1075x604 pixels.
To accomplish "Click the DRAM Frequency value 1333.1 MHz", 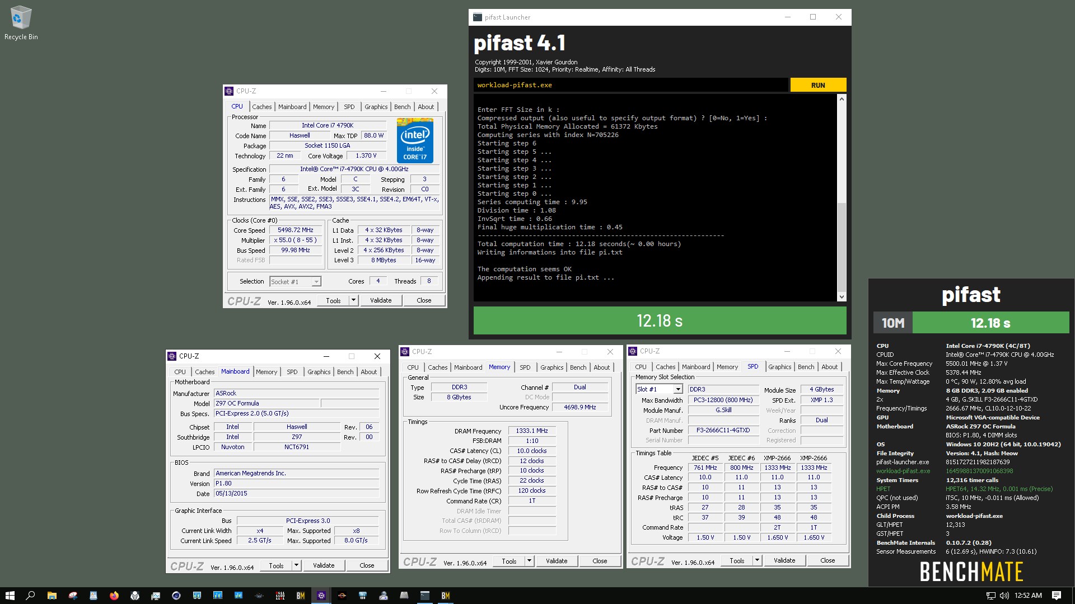I will pos(531,431).
